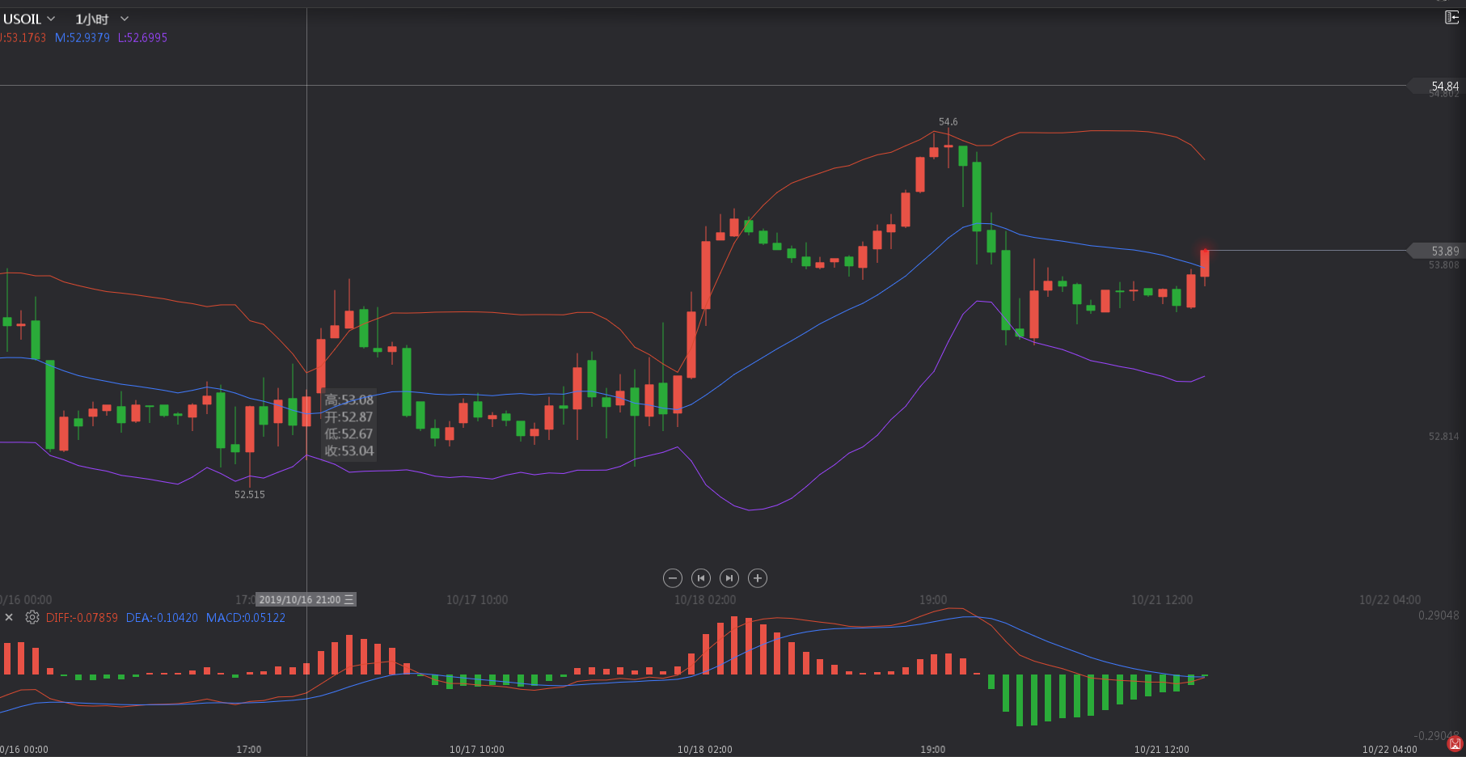Click the 0.29048 MACD axis label

click(x=1439, y=615)
